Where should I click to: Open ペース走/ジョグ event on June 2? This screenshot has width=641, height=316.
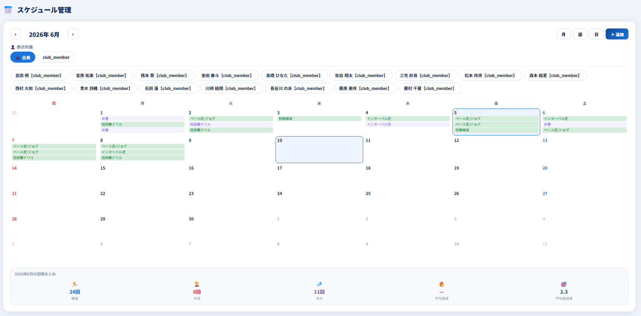click(x=231, y=119)
